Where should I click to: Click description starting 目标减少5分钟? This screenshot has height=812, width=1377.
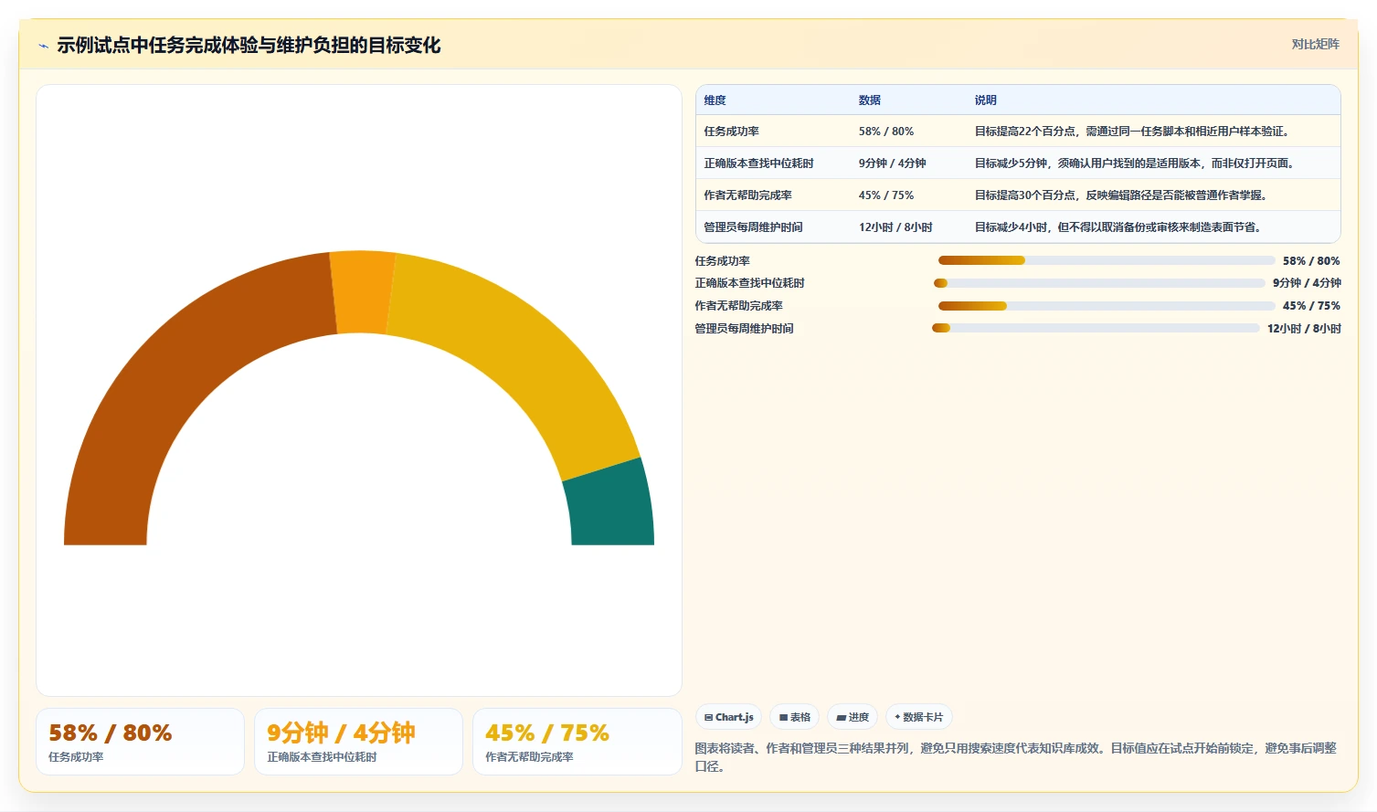(x=1134, y=163)
